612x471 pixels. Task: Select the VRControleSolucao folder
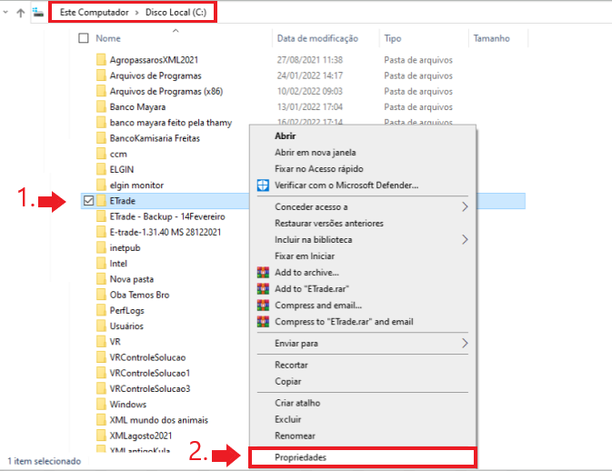pyautogui.click(x=147, y=357)
